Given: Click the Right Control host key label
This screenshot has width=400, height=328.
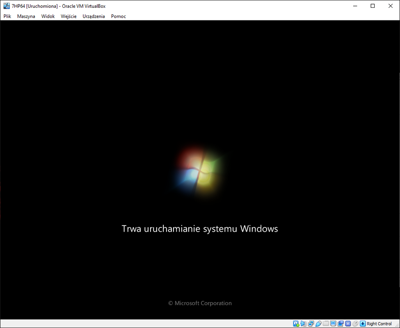Looking at the screenshot, I should pyautogui.click(x=379, y=323).
